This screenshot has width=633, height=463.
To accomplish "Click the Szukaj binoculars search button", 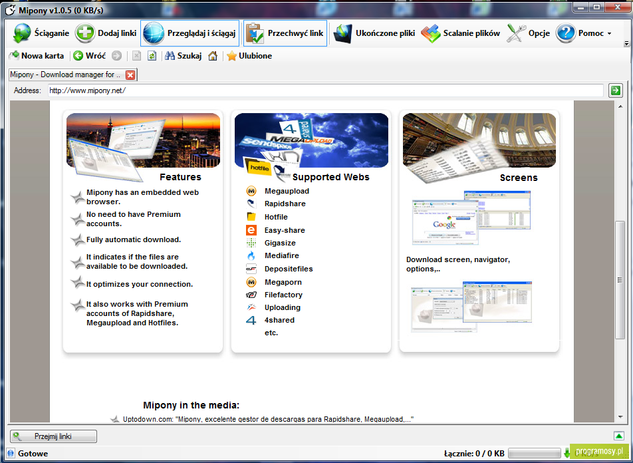I will tap(184, 56).
